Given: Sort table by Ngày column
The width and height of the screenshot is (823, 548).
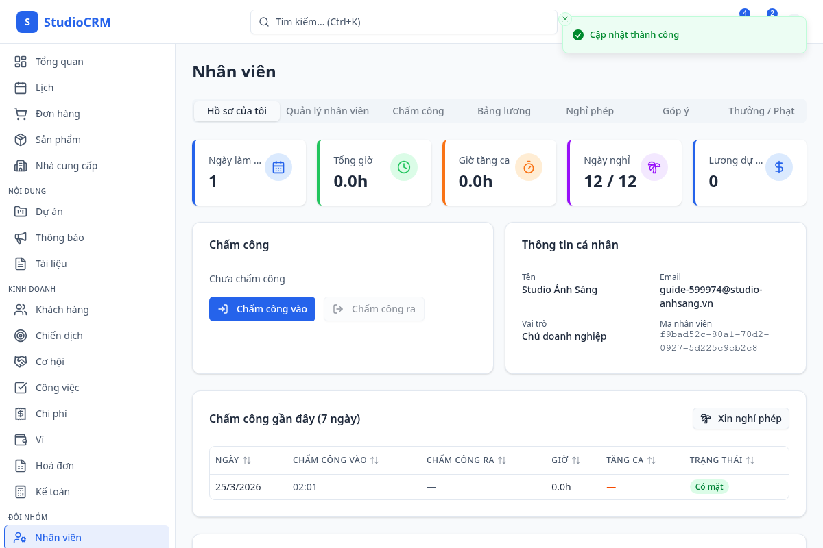Looking at the screenshot, I should pyautogui.click(x=247, y=460).
